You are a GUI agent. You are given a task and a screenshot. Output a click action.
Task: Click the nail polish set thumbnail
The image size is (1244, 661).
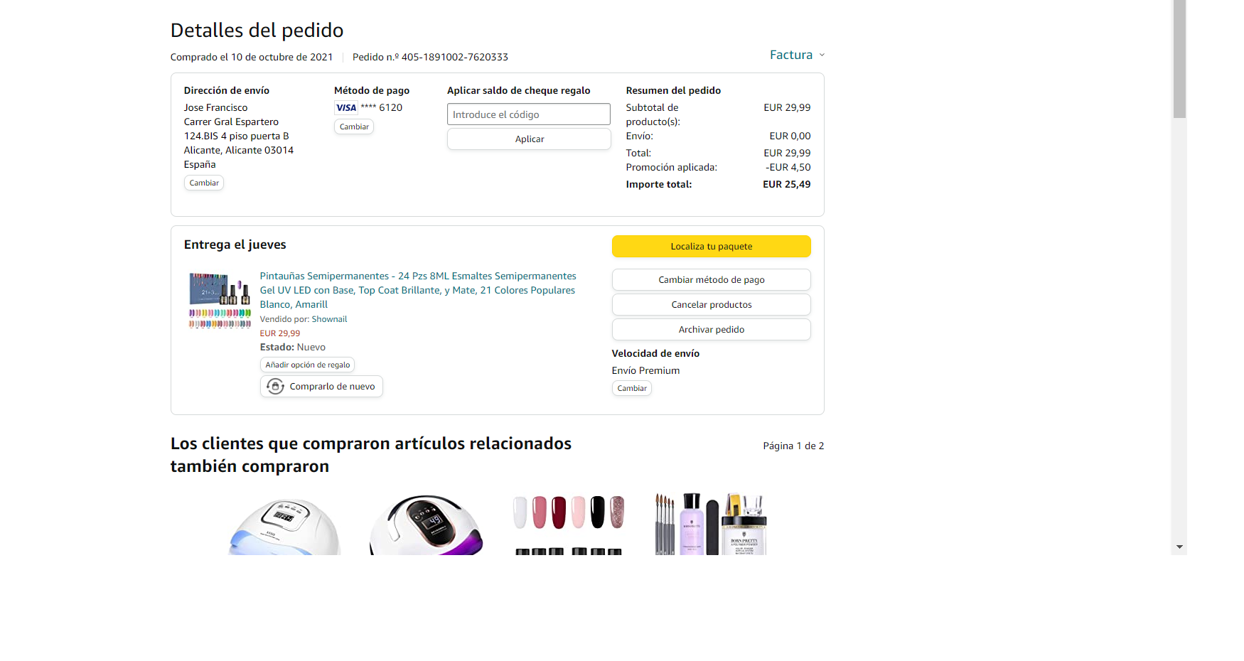click(220, 300)
